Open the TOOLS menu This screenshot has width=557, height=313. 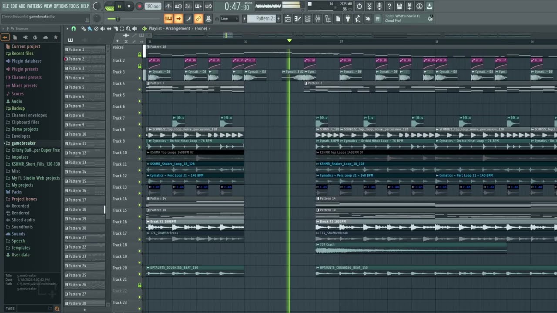coord(74,6)
